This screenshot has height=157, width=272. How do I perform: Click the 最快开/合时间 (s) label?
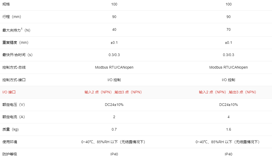(17, 55)
